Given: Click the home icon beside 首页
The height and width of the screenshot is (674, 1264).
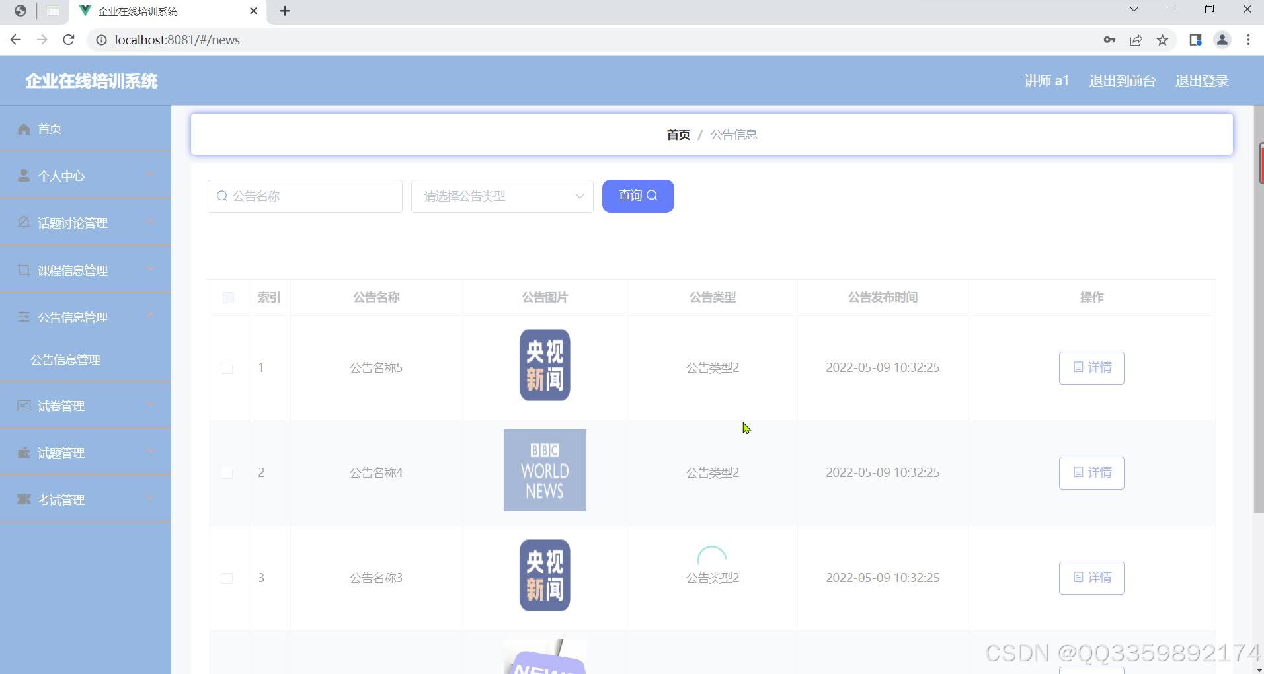Looking at the screenshot, I should point(24,129).
